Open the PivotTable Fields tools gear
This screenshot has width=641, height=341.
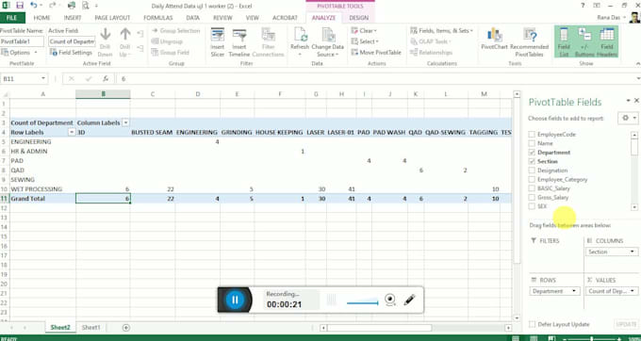(x=629, y=118)
